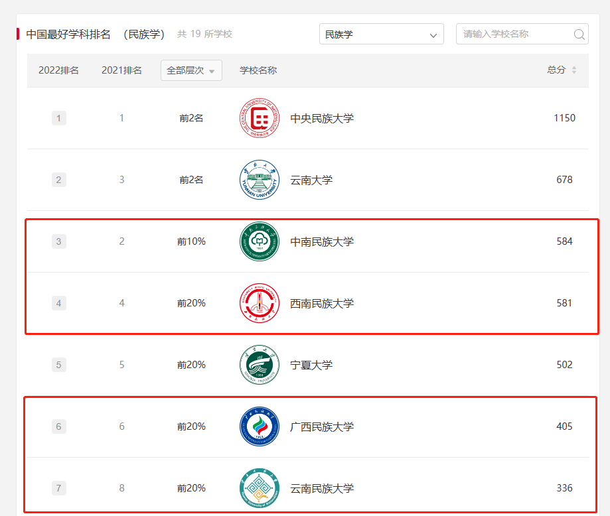Focus the 请输入学校名称 search field
Screen dimensions: 610x516
click(522, 34)
